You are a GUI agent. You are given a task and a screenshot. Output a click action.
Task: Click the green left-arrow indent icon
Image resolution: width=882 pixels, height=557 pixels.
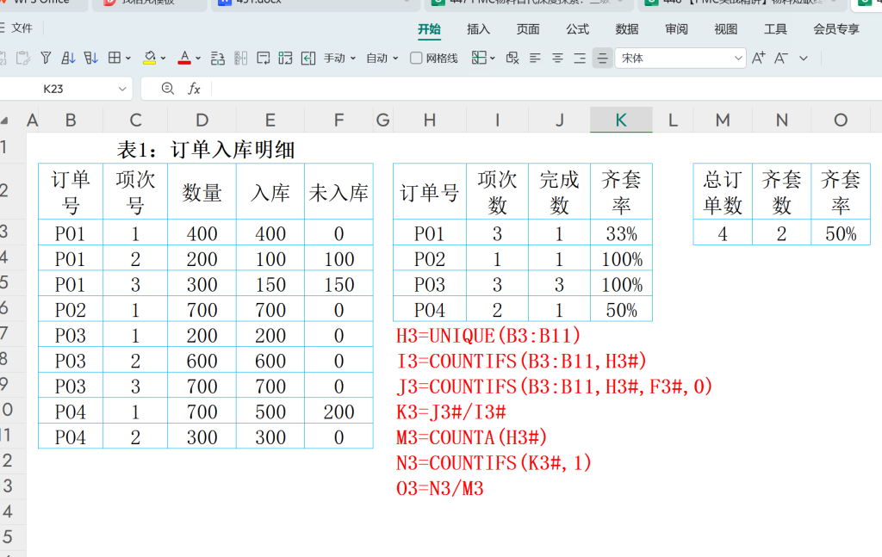click(x=308, y=58)
